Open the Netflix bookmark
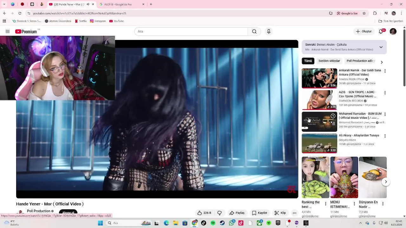The width and height of the screenshot is (406, 228). pos(81,21)
